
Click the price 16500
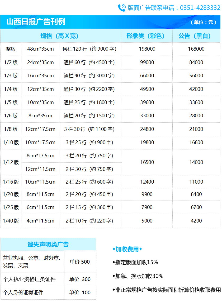[147, 162]
